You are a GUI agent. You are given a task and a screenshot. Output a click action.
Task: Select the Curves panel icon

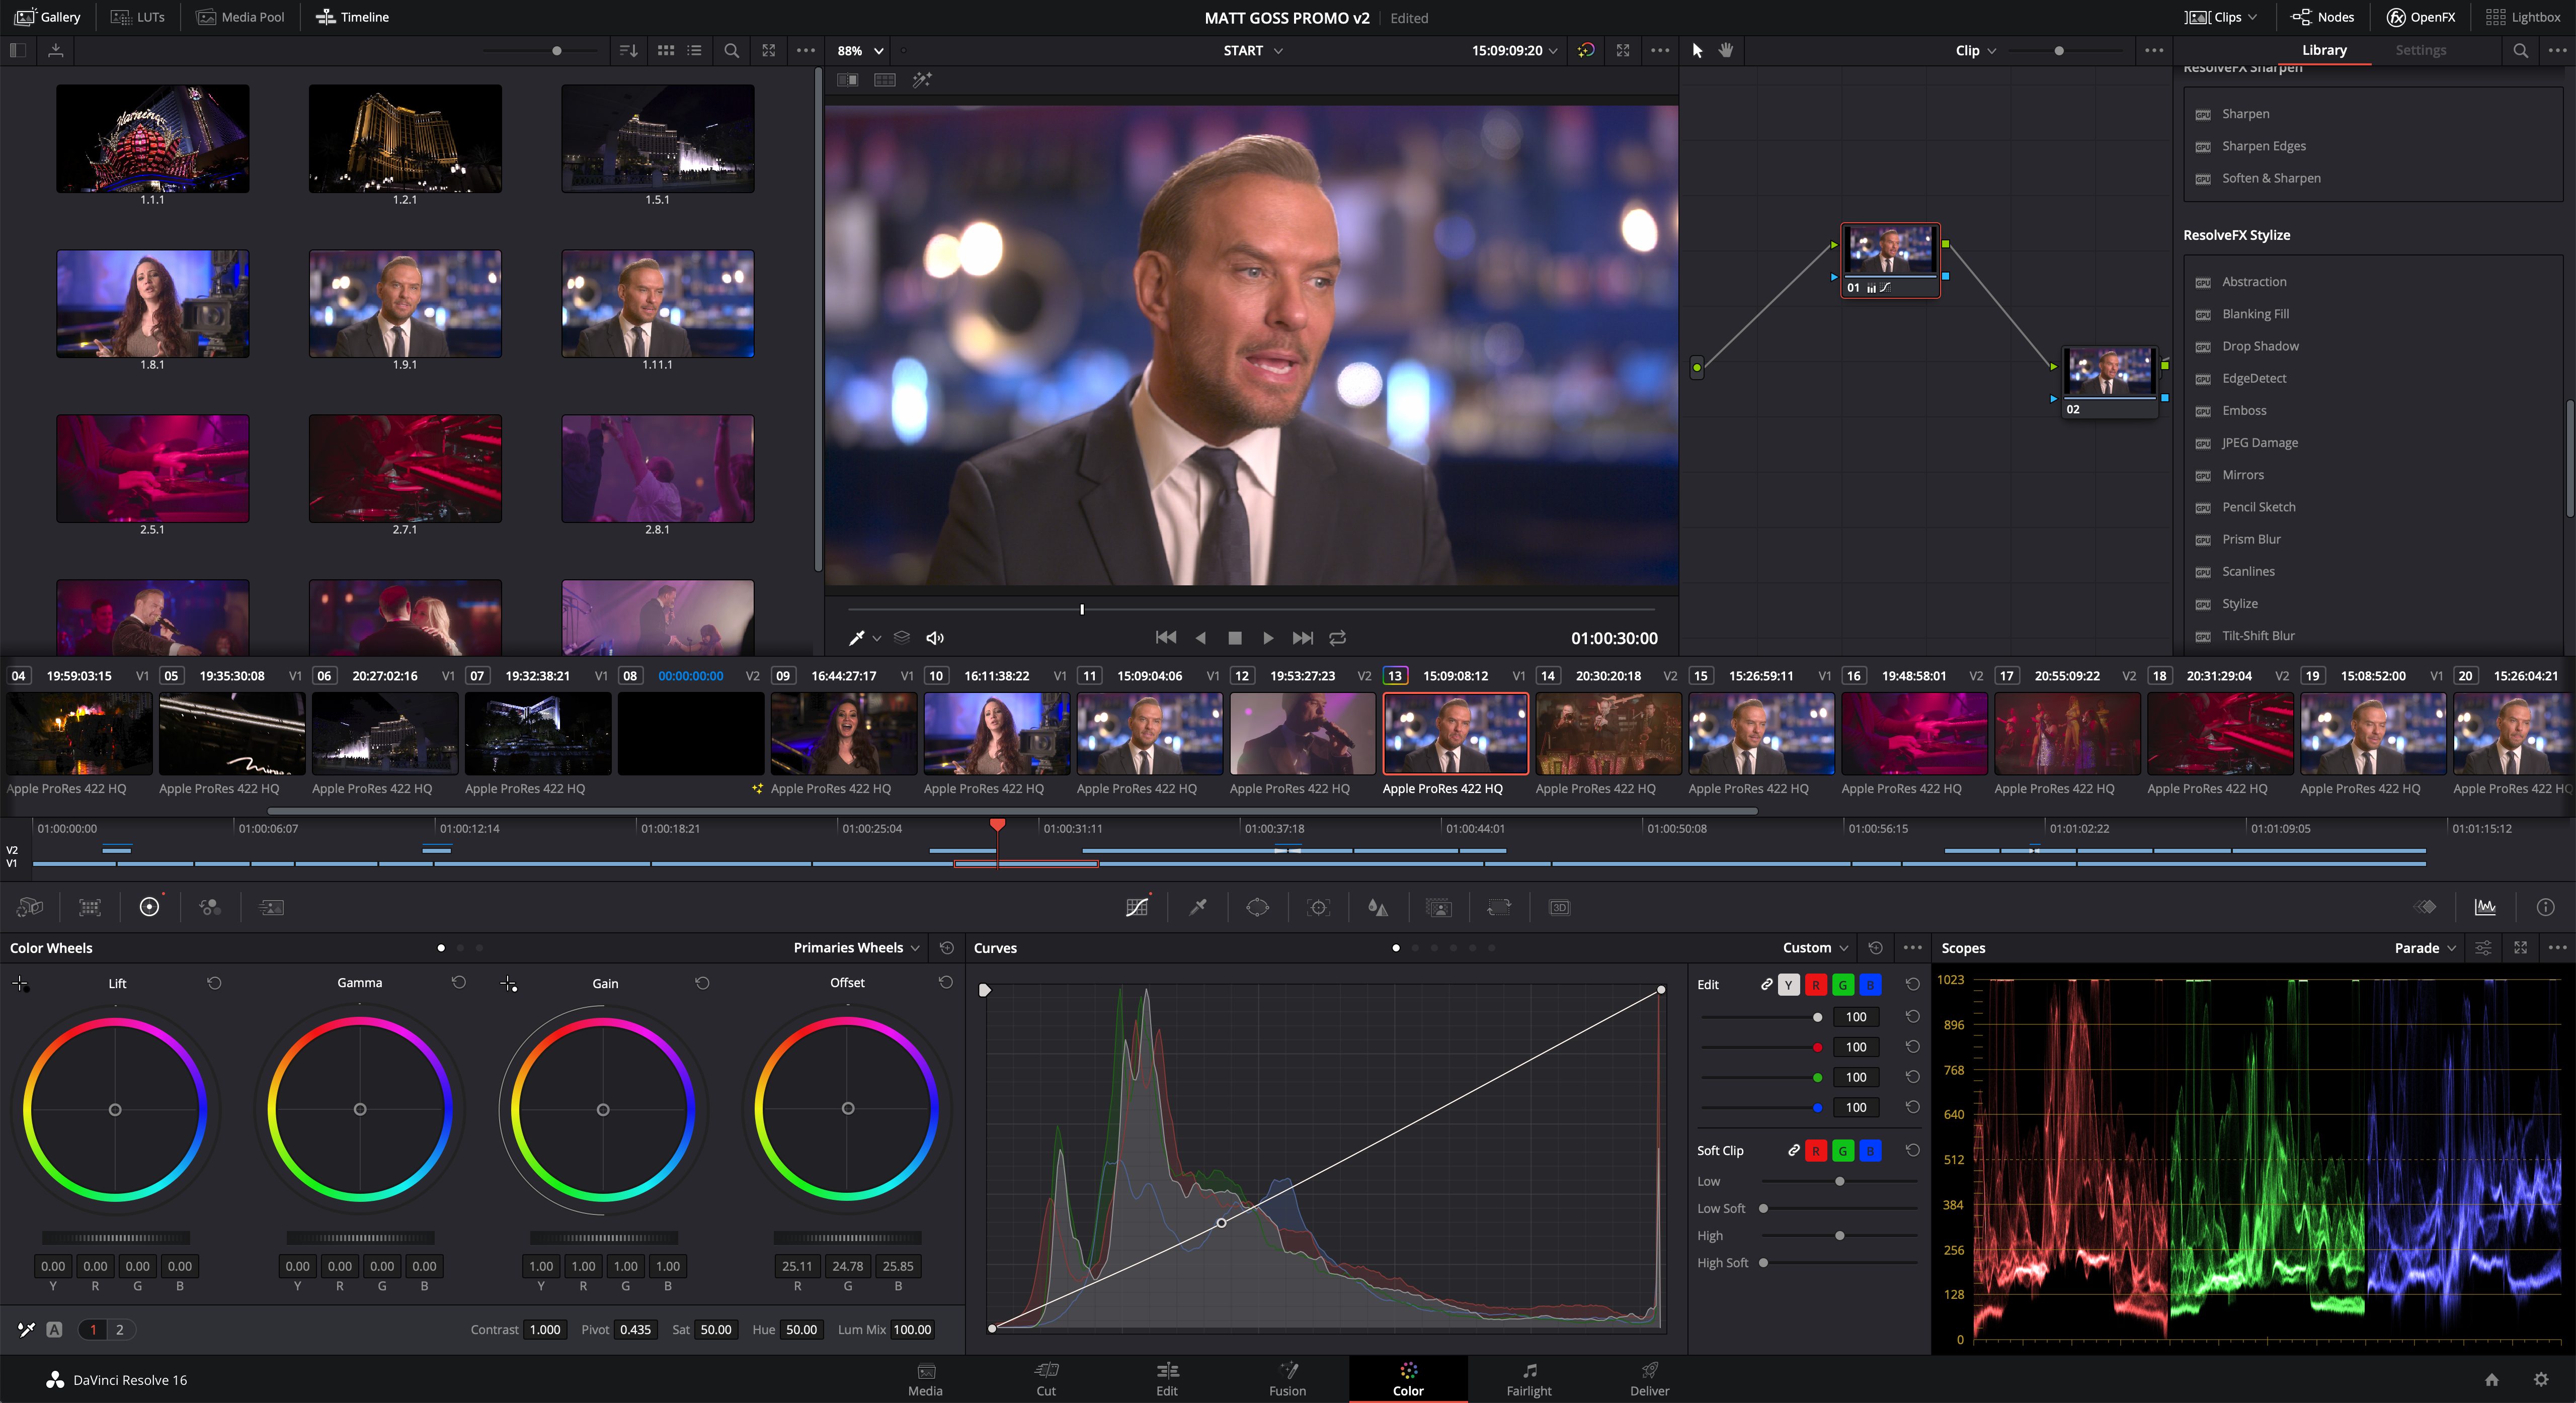[x=1135, y=907]
